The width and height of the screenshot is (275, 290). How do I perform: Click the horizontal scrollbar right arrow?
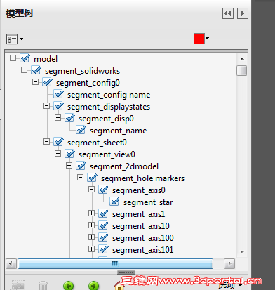[229, 264]
